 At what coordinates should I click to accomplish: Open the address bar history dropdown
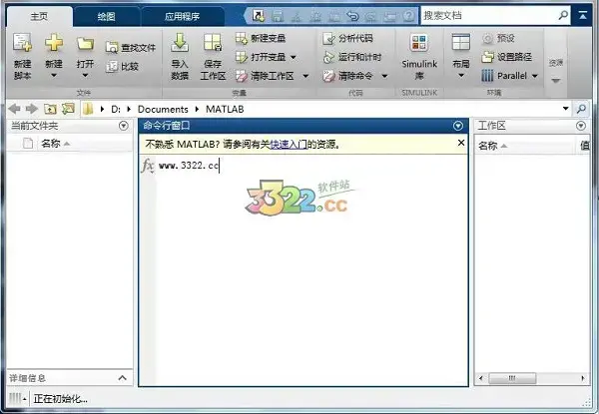tap(566, 109)
